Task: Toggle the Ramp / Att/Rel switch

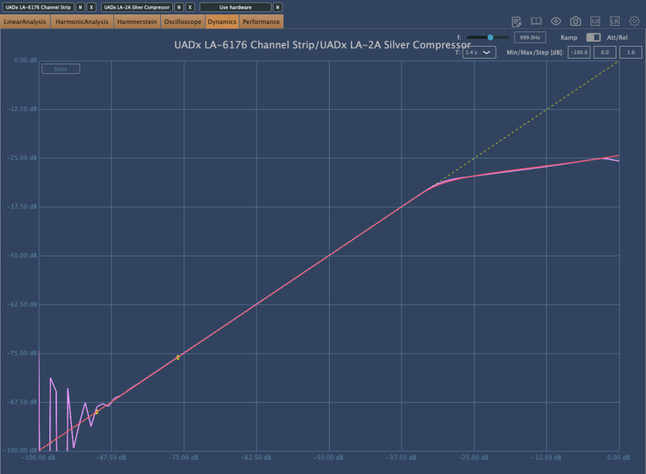Action: pos(593,38)
